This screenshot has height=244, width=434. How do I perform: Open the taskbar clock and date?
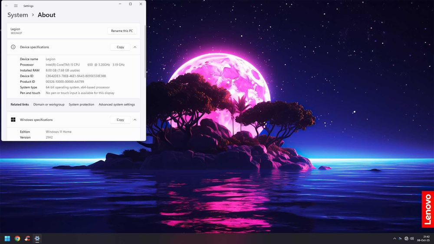coord(424,238)
